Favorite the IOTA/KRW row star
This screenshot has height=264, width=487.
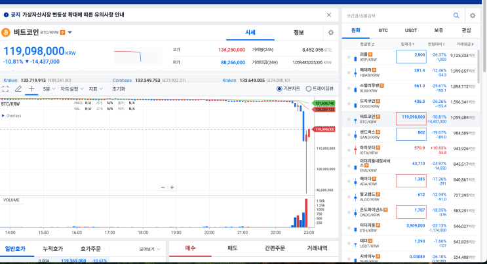pyautogui.click(x=349, y=150)
